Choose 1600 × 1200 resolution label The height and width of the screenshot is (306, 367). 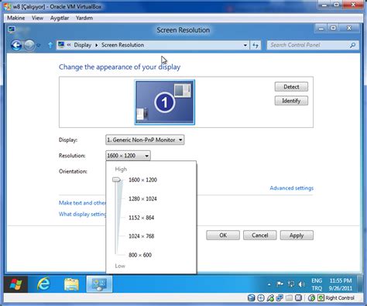click(x=142, y=180)
